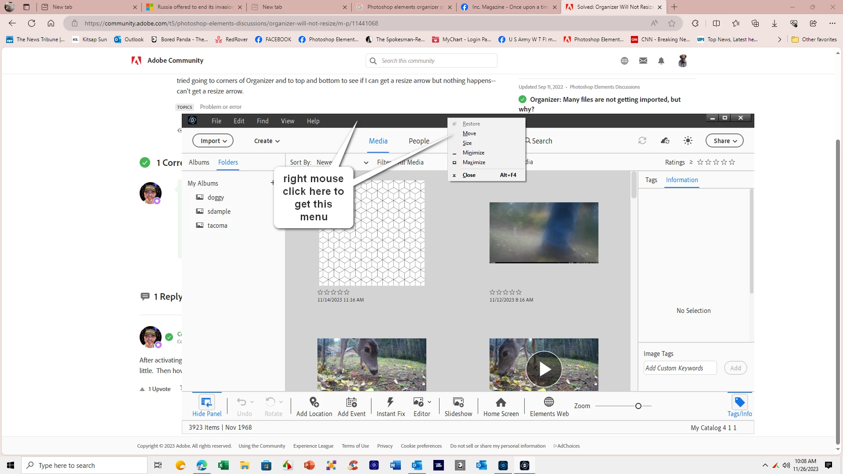
Task: Start a Slideshow
Action: click(458, 402)
